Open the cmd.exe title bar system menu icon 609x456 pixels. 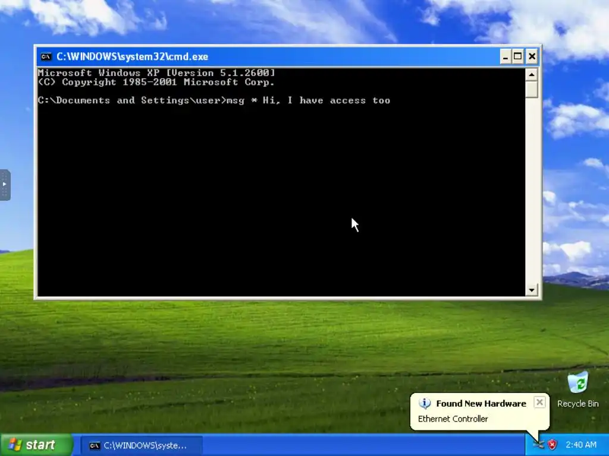click(x=46, y=57)
